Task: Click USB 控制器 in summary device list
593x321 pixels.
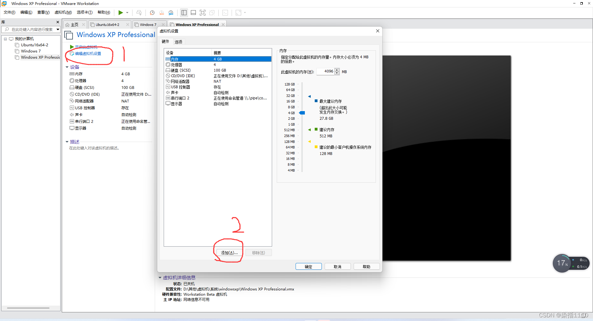Action: coord(85,108)
